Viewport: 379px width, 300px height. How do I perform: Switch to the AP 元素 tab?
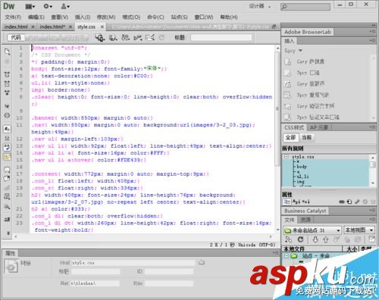pyautogui.click(x=319, y=127)
